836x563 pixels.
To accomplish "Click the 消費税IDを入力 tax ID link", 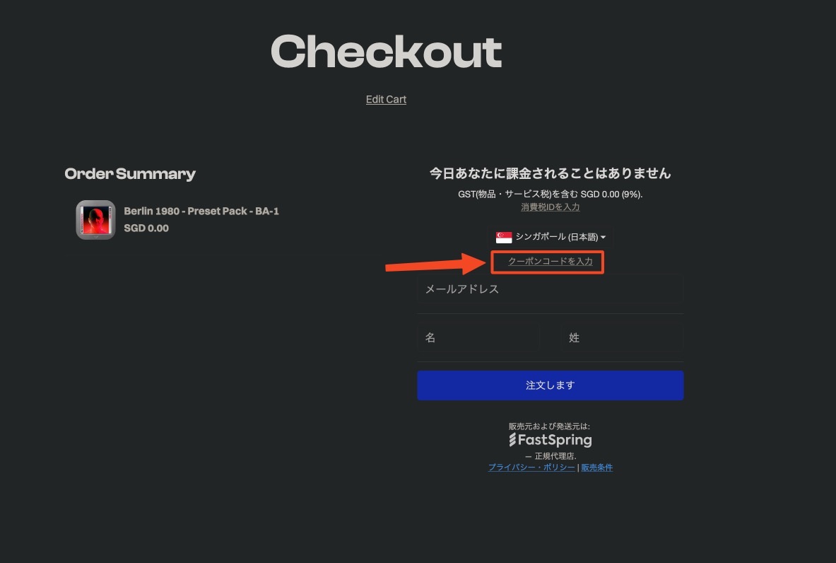I will [551, 207].
